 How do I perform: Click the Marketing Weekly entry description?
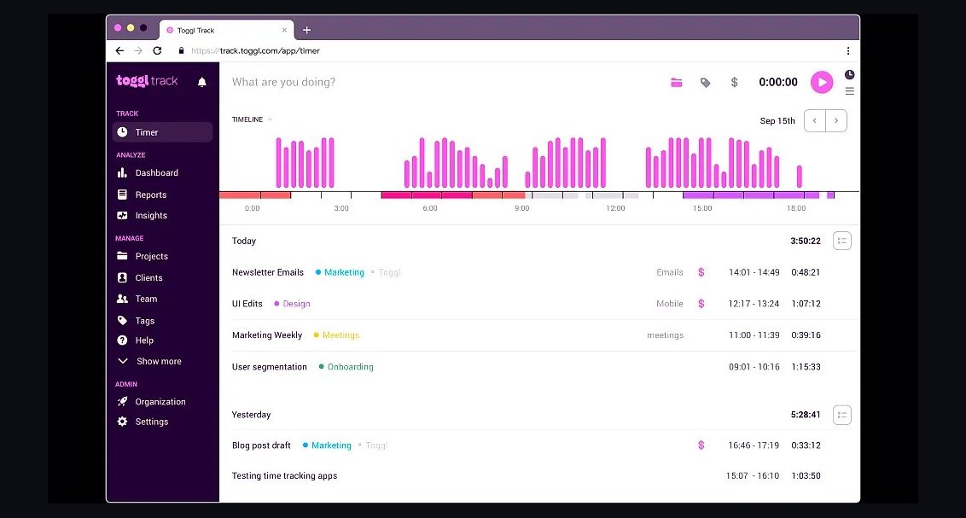click(x=267, y=335)
